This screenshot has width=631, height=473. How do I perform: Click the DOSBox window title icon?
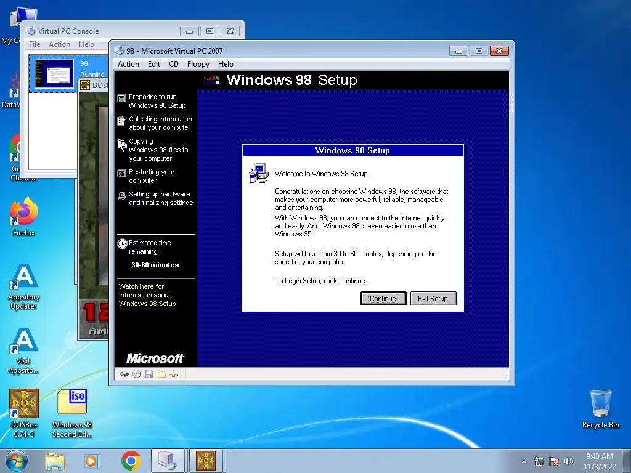tap(85, 85)
